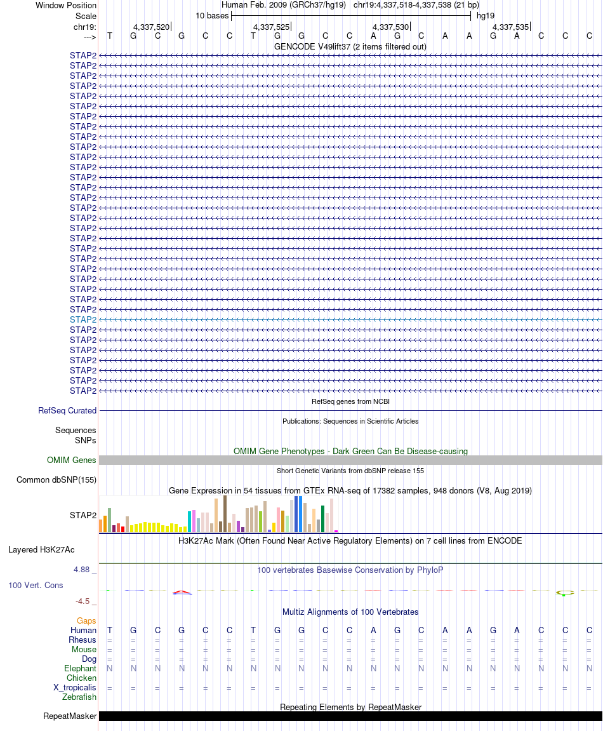Click the Window Position label
The height and width of the screenshot is (731, 603).
click(x=66, y=6)
